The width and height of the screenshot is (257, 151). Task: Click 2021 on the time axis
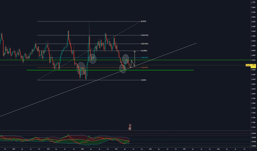coord(116,149)
